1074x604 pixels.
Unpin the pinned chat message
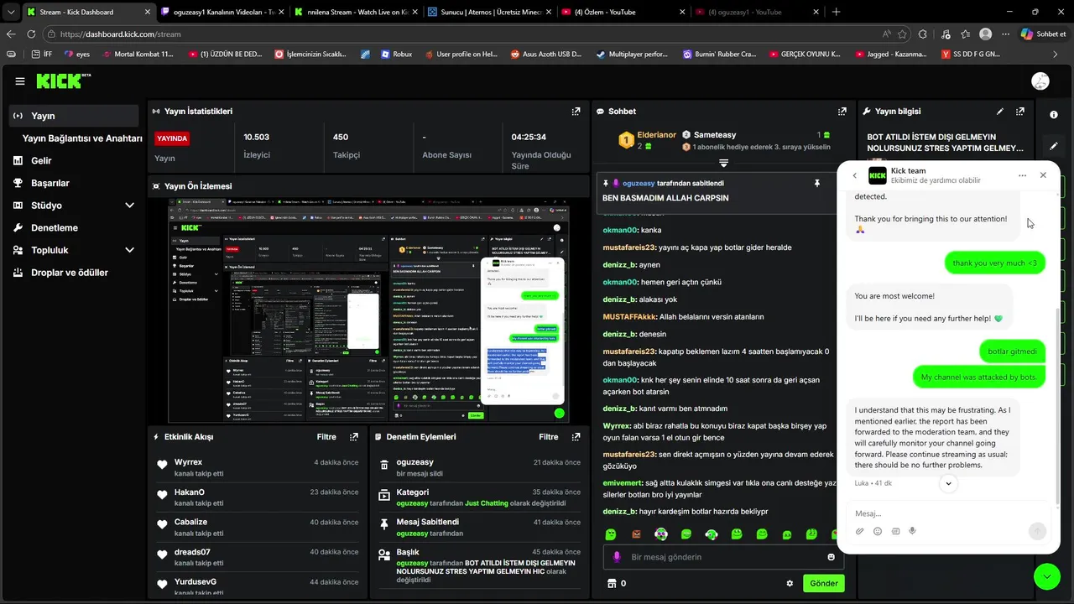click(816, 183)
